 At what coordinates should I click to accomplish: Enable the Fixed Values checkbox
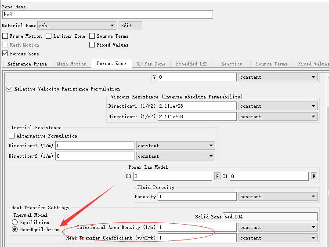92,45
